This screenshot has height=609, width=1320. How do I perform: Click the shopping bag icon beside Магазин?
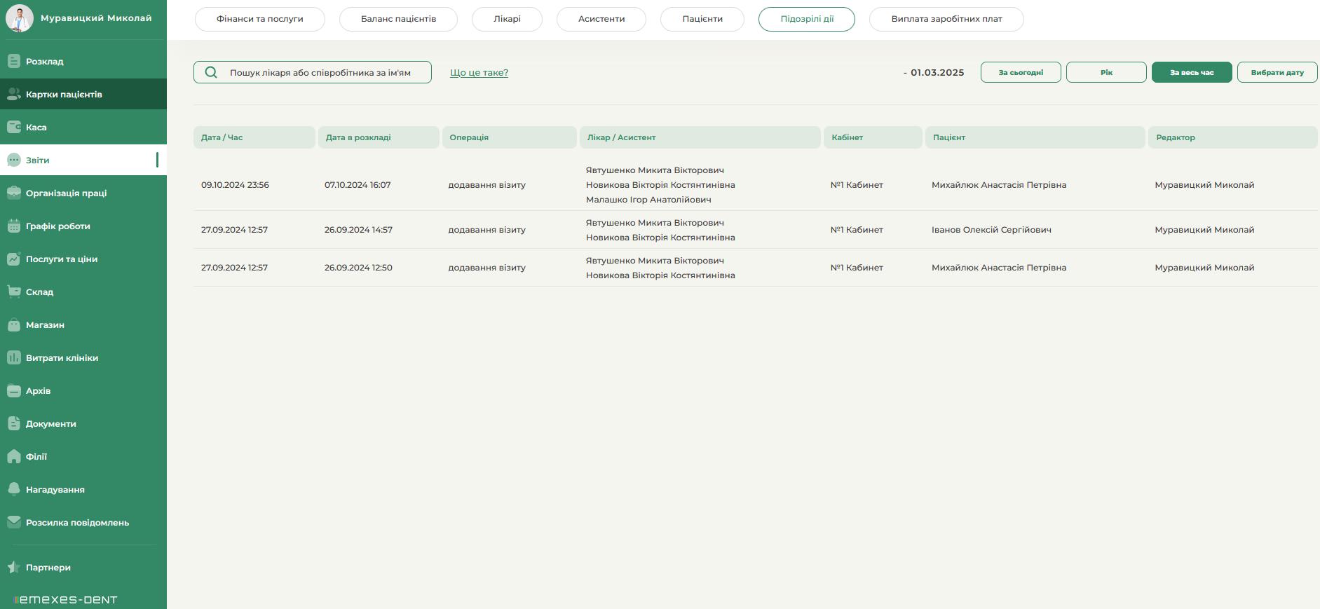[x=13, y=324]
